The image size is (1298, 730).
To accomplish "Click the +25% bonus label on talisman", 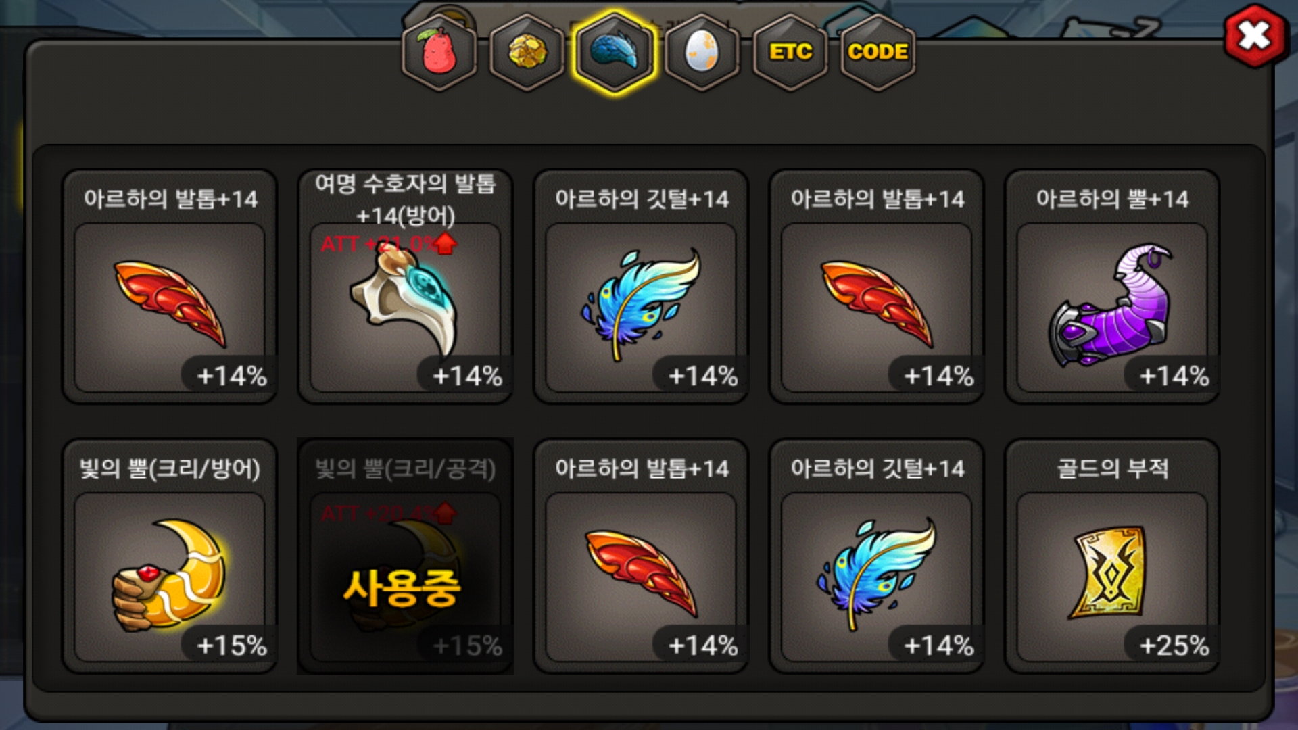I will point(1174,646).
